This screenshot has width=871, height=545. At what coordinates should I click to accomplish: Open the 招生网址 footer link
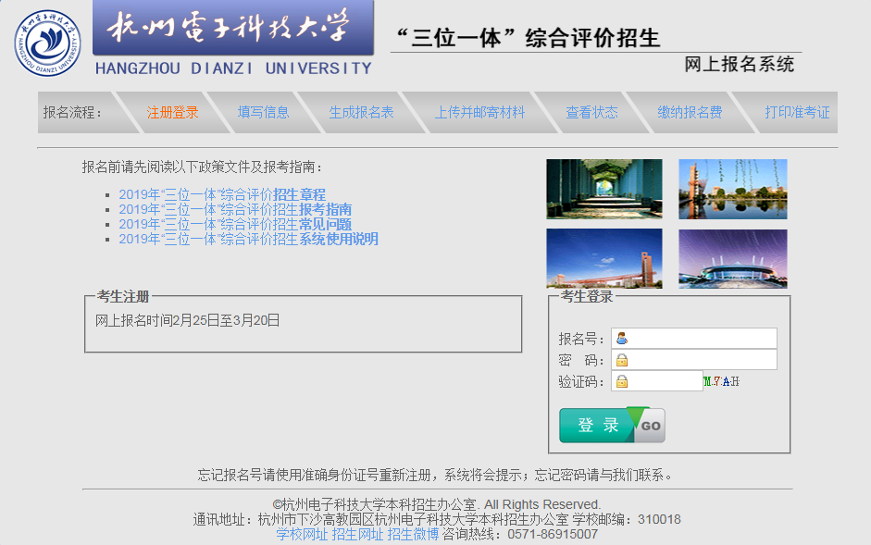coord(357,535)
